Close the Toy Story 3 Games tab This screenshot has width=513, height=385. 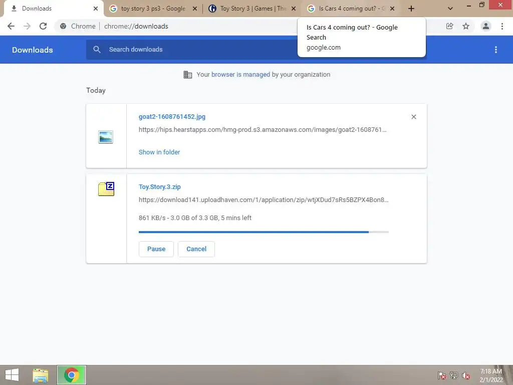(x=294, y=9)
